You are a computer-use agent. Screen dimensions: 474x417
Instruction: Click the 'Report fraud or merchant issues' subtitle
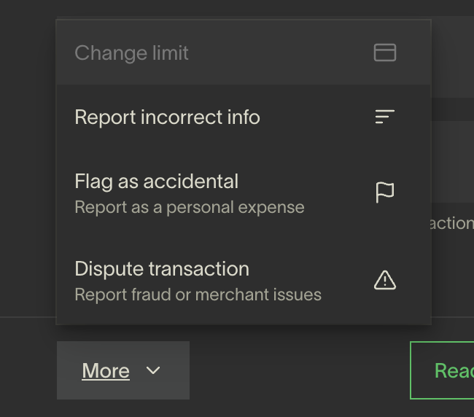click(x=198, y=295)
